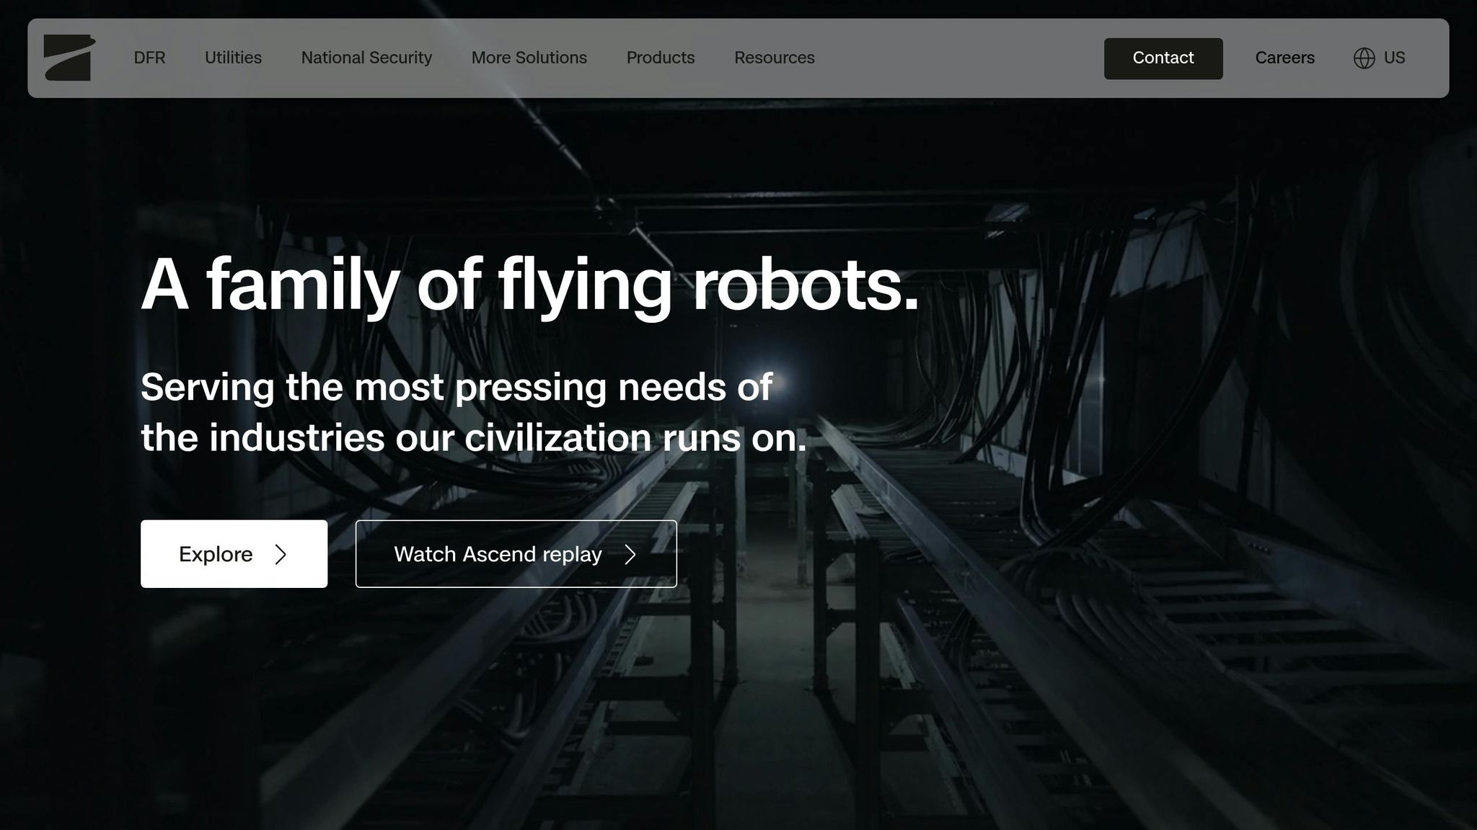Open the DFR navigation menu
This screenshot has width=1477, height=830.
[x=149, y=58]
